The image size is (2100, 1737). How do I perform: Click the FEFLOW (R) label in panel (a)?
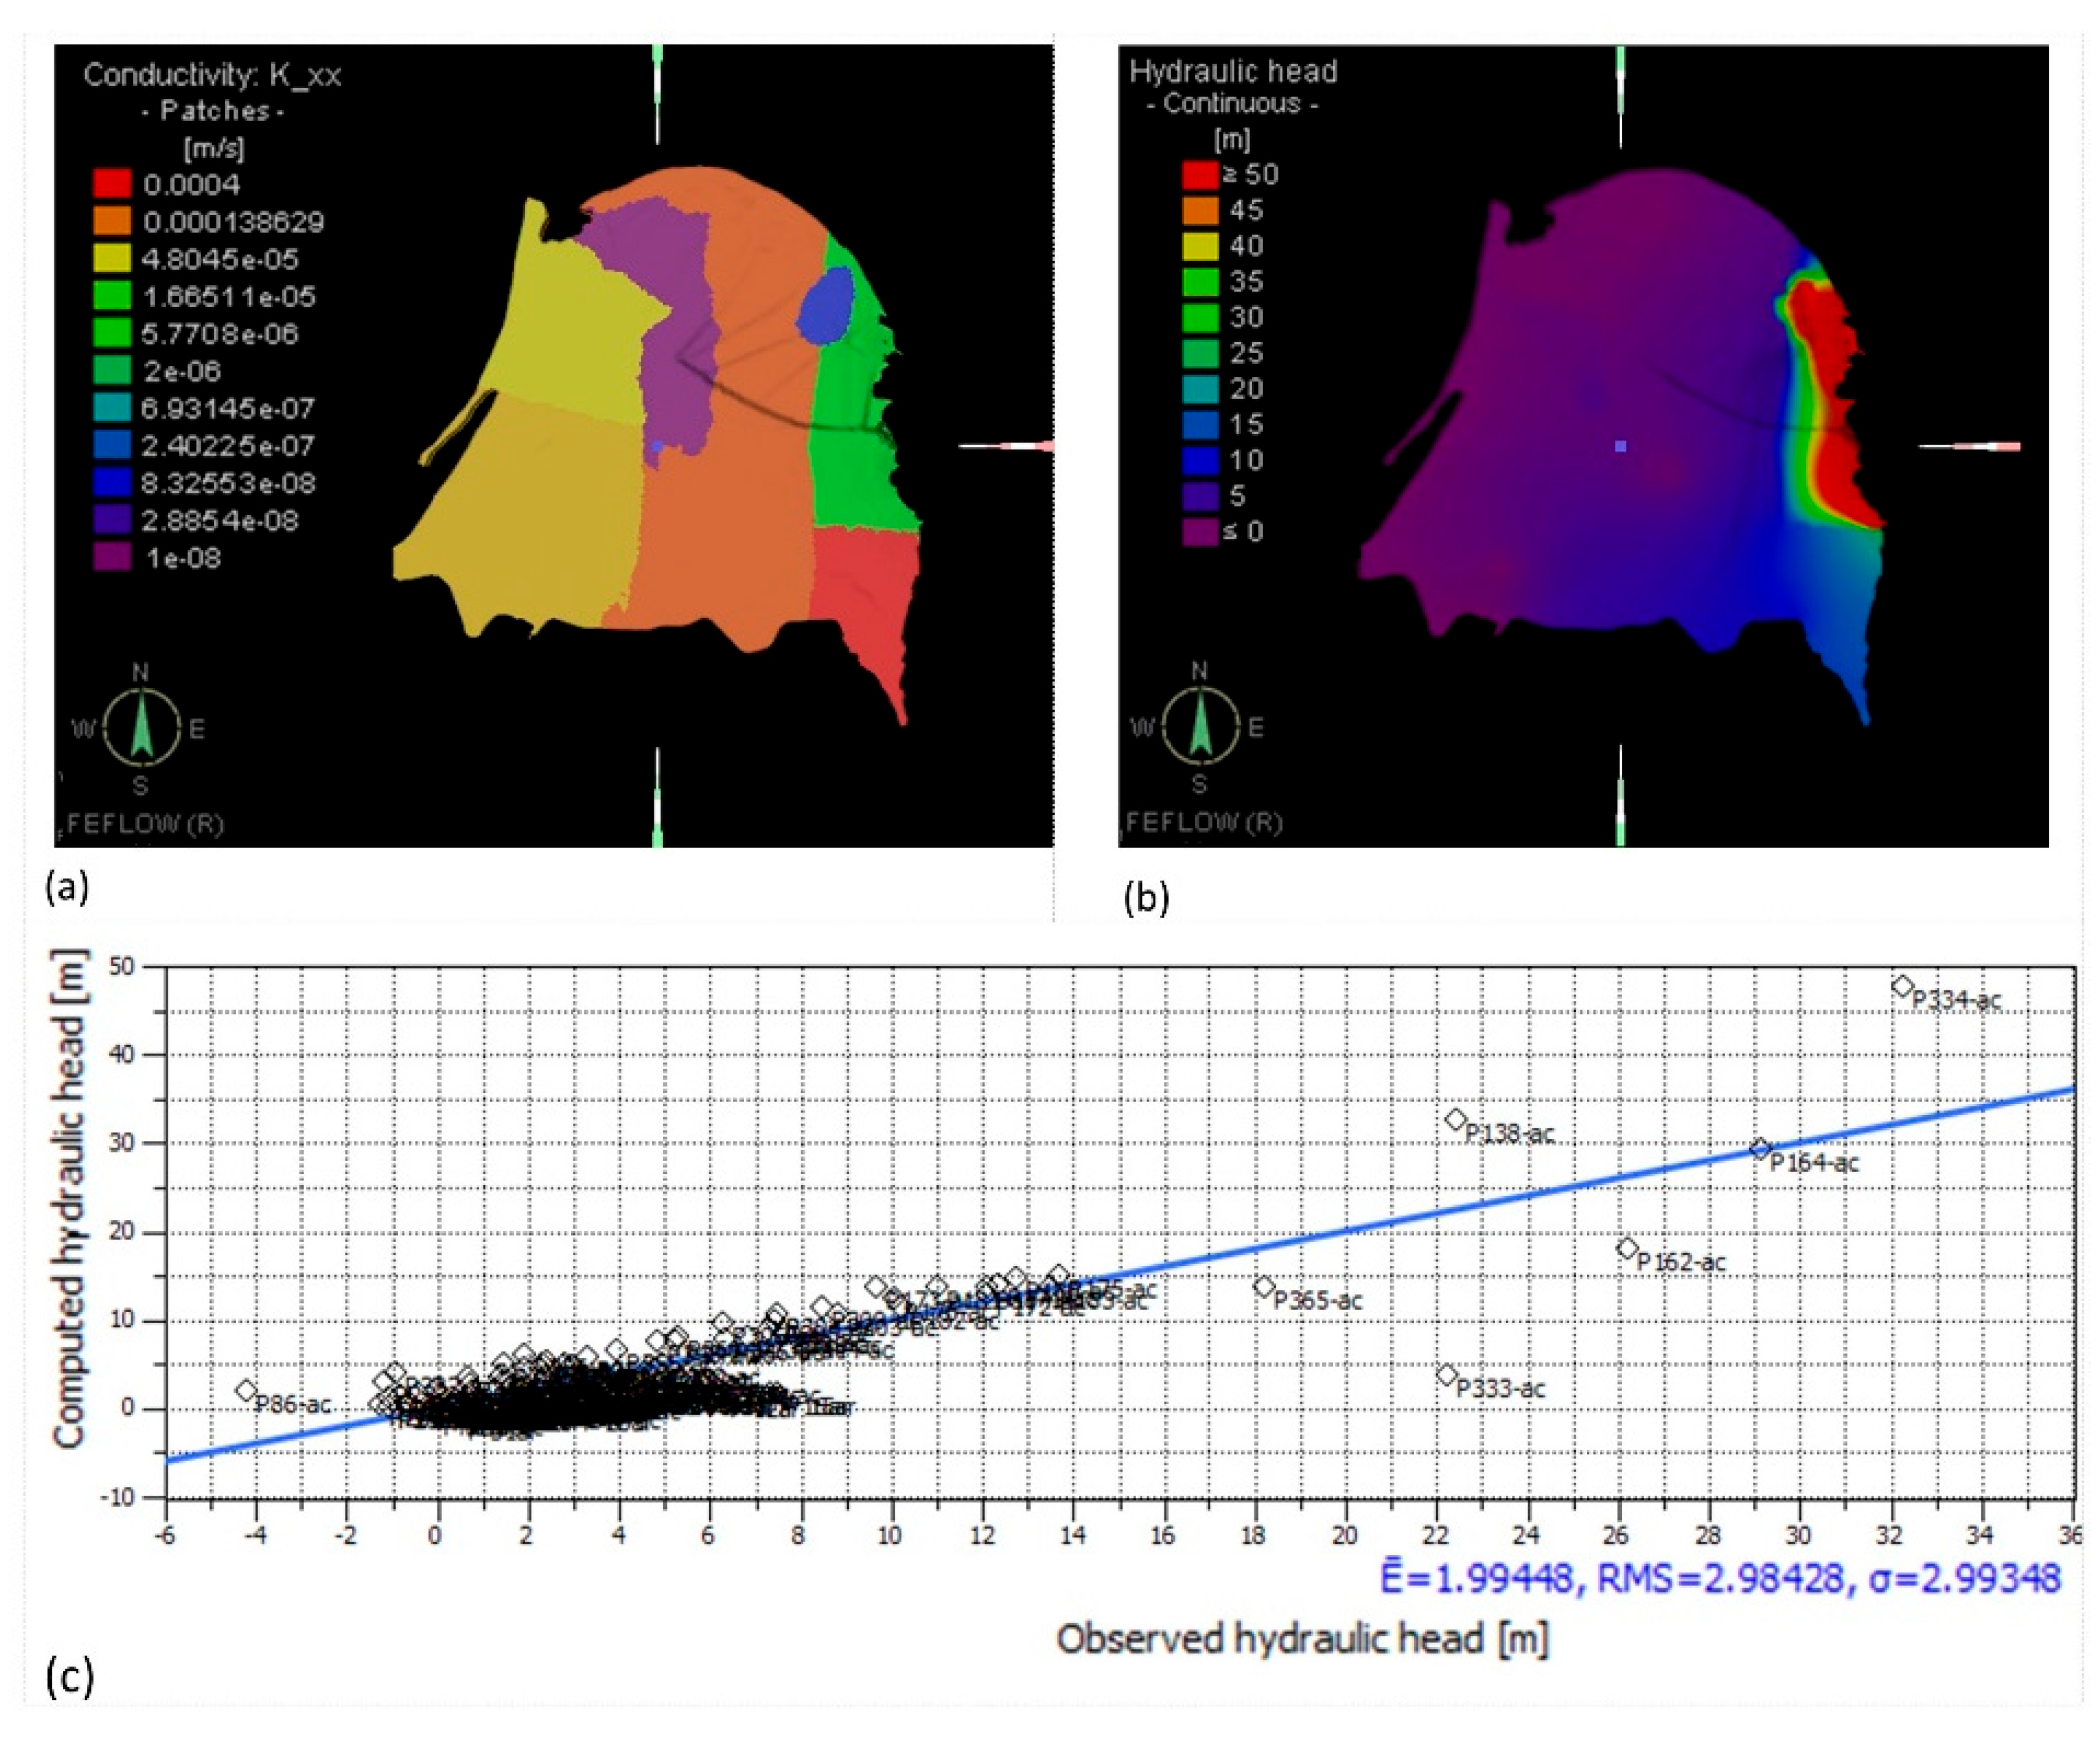coord(145,824)
